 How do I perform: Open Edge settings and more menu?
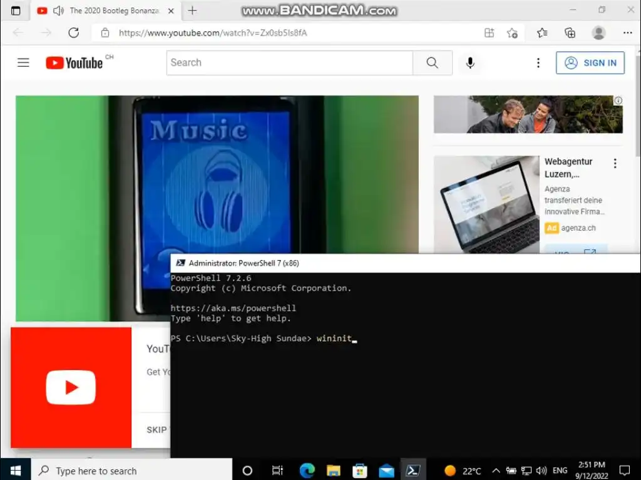pos(627,32)
